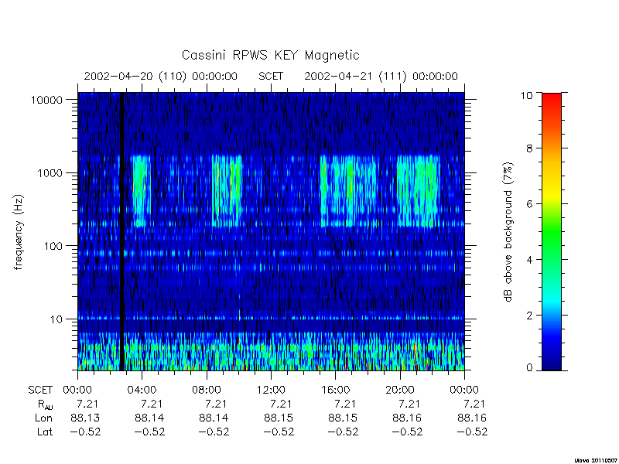Select the Lon value 88.13

85,418
